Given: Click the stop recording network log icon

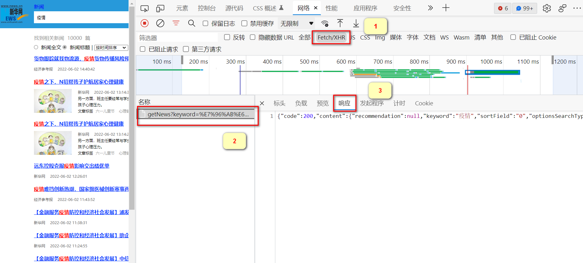Looking at the screenshot, I should pos(145,23).
